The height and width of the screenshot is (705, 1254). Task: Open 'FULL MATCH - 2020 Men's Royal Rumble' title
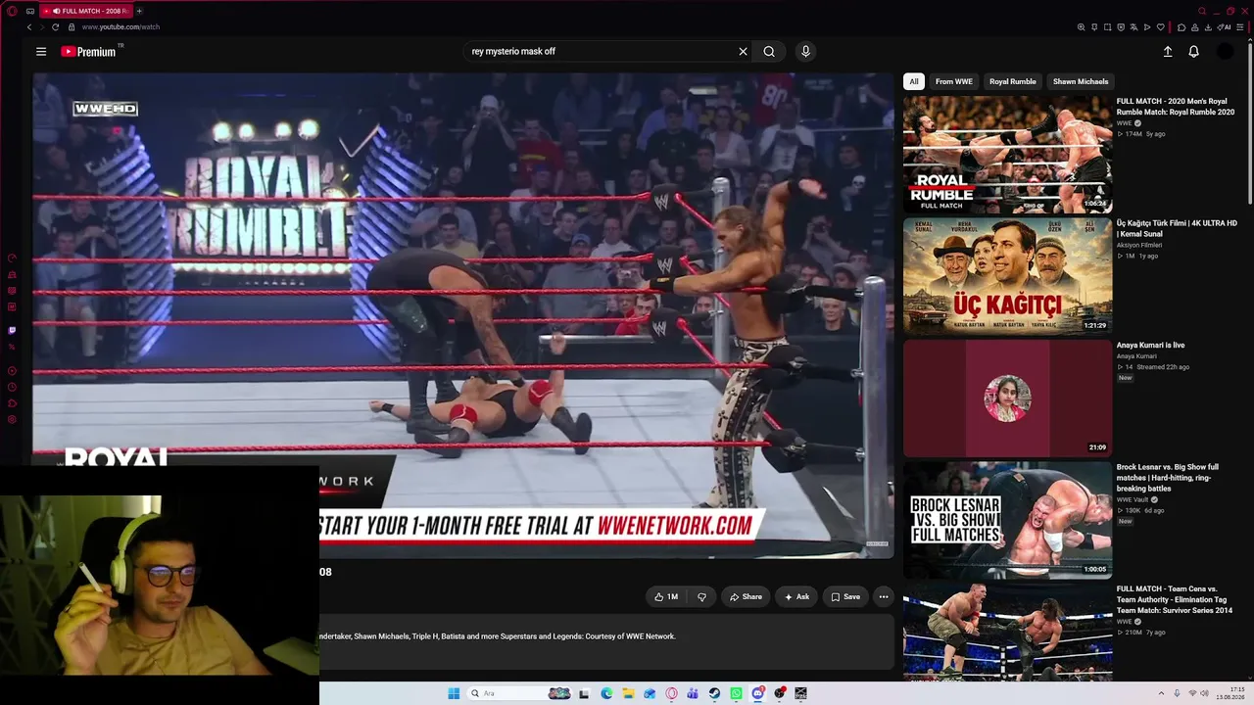click(1176, 107)
